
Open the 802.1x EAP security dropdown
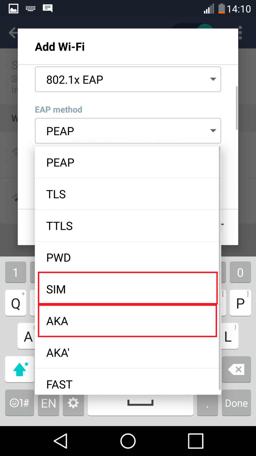[128, 80]
